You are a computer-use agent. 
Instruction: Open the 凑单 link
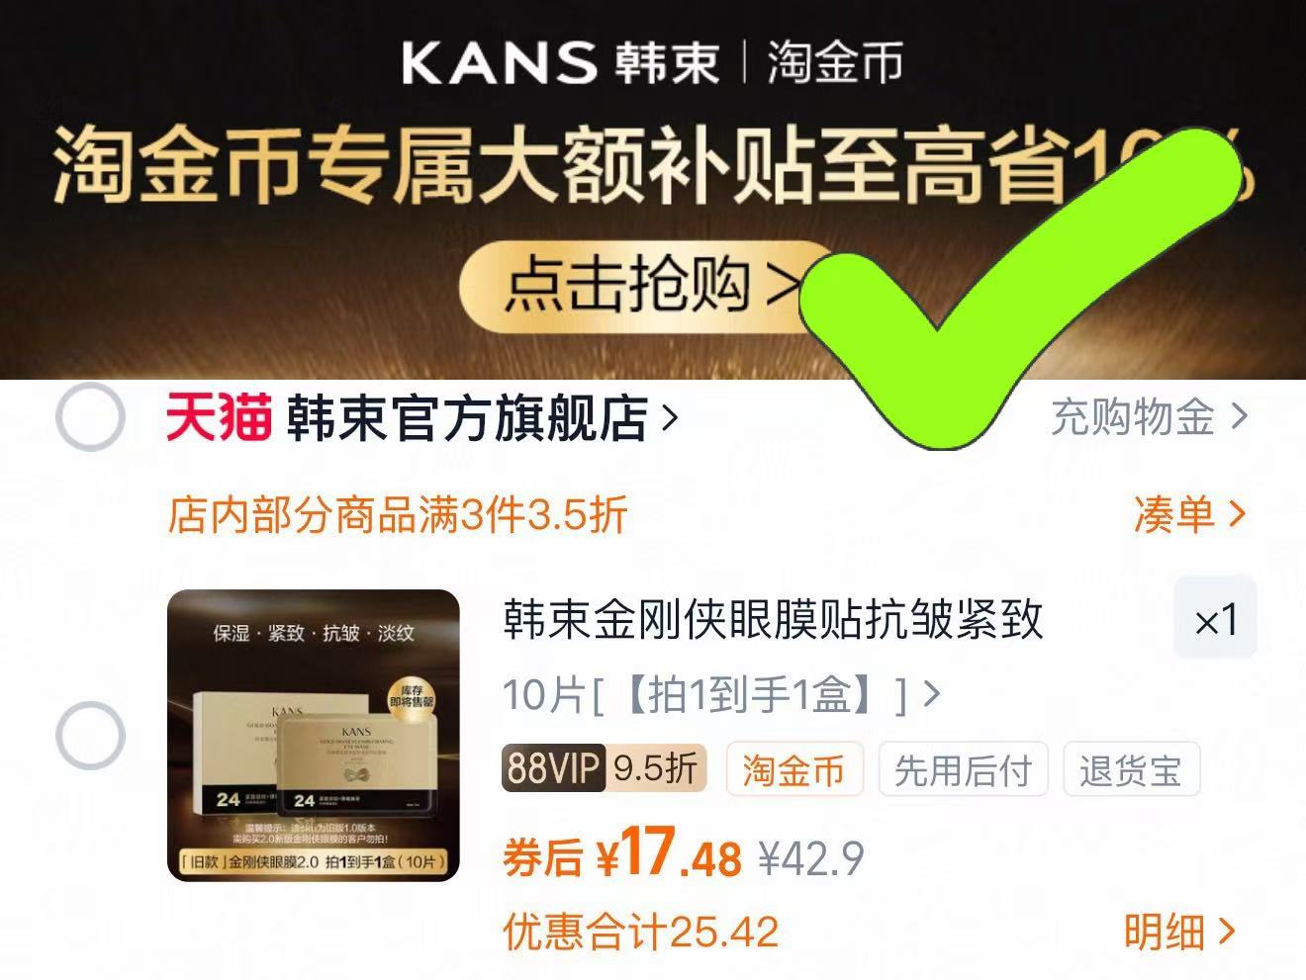click(x=1189, y=514)
